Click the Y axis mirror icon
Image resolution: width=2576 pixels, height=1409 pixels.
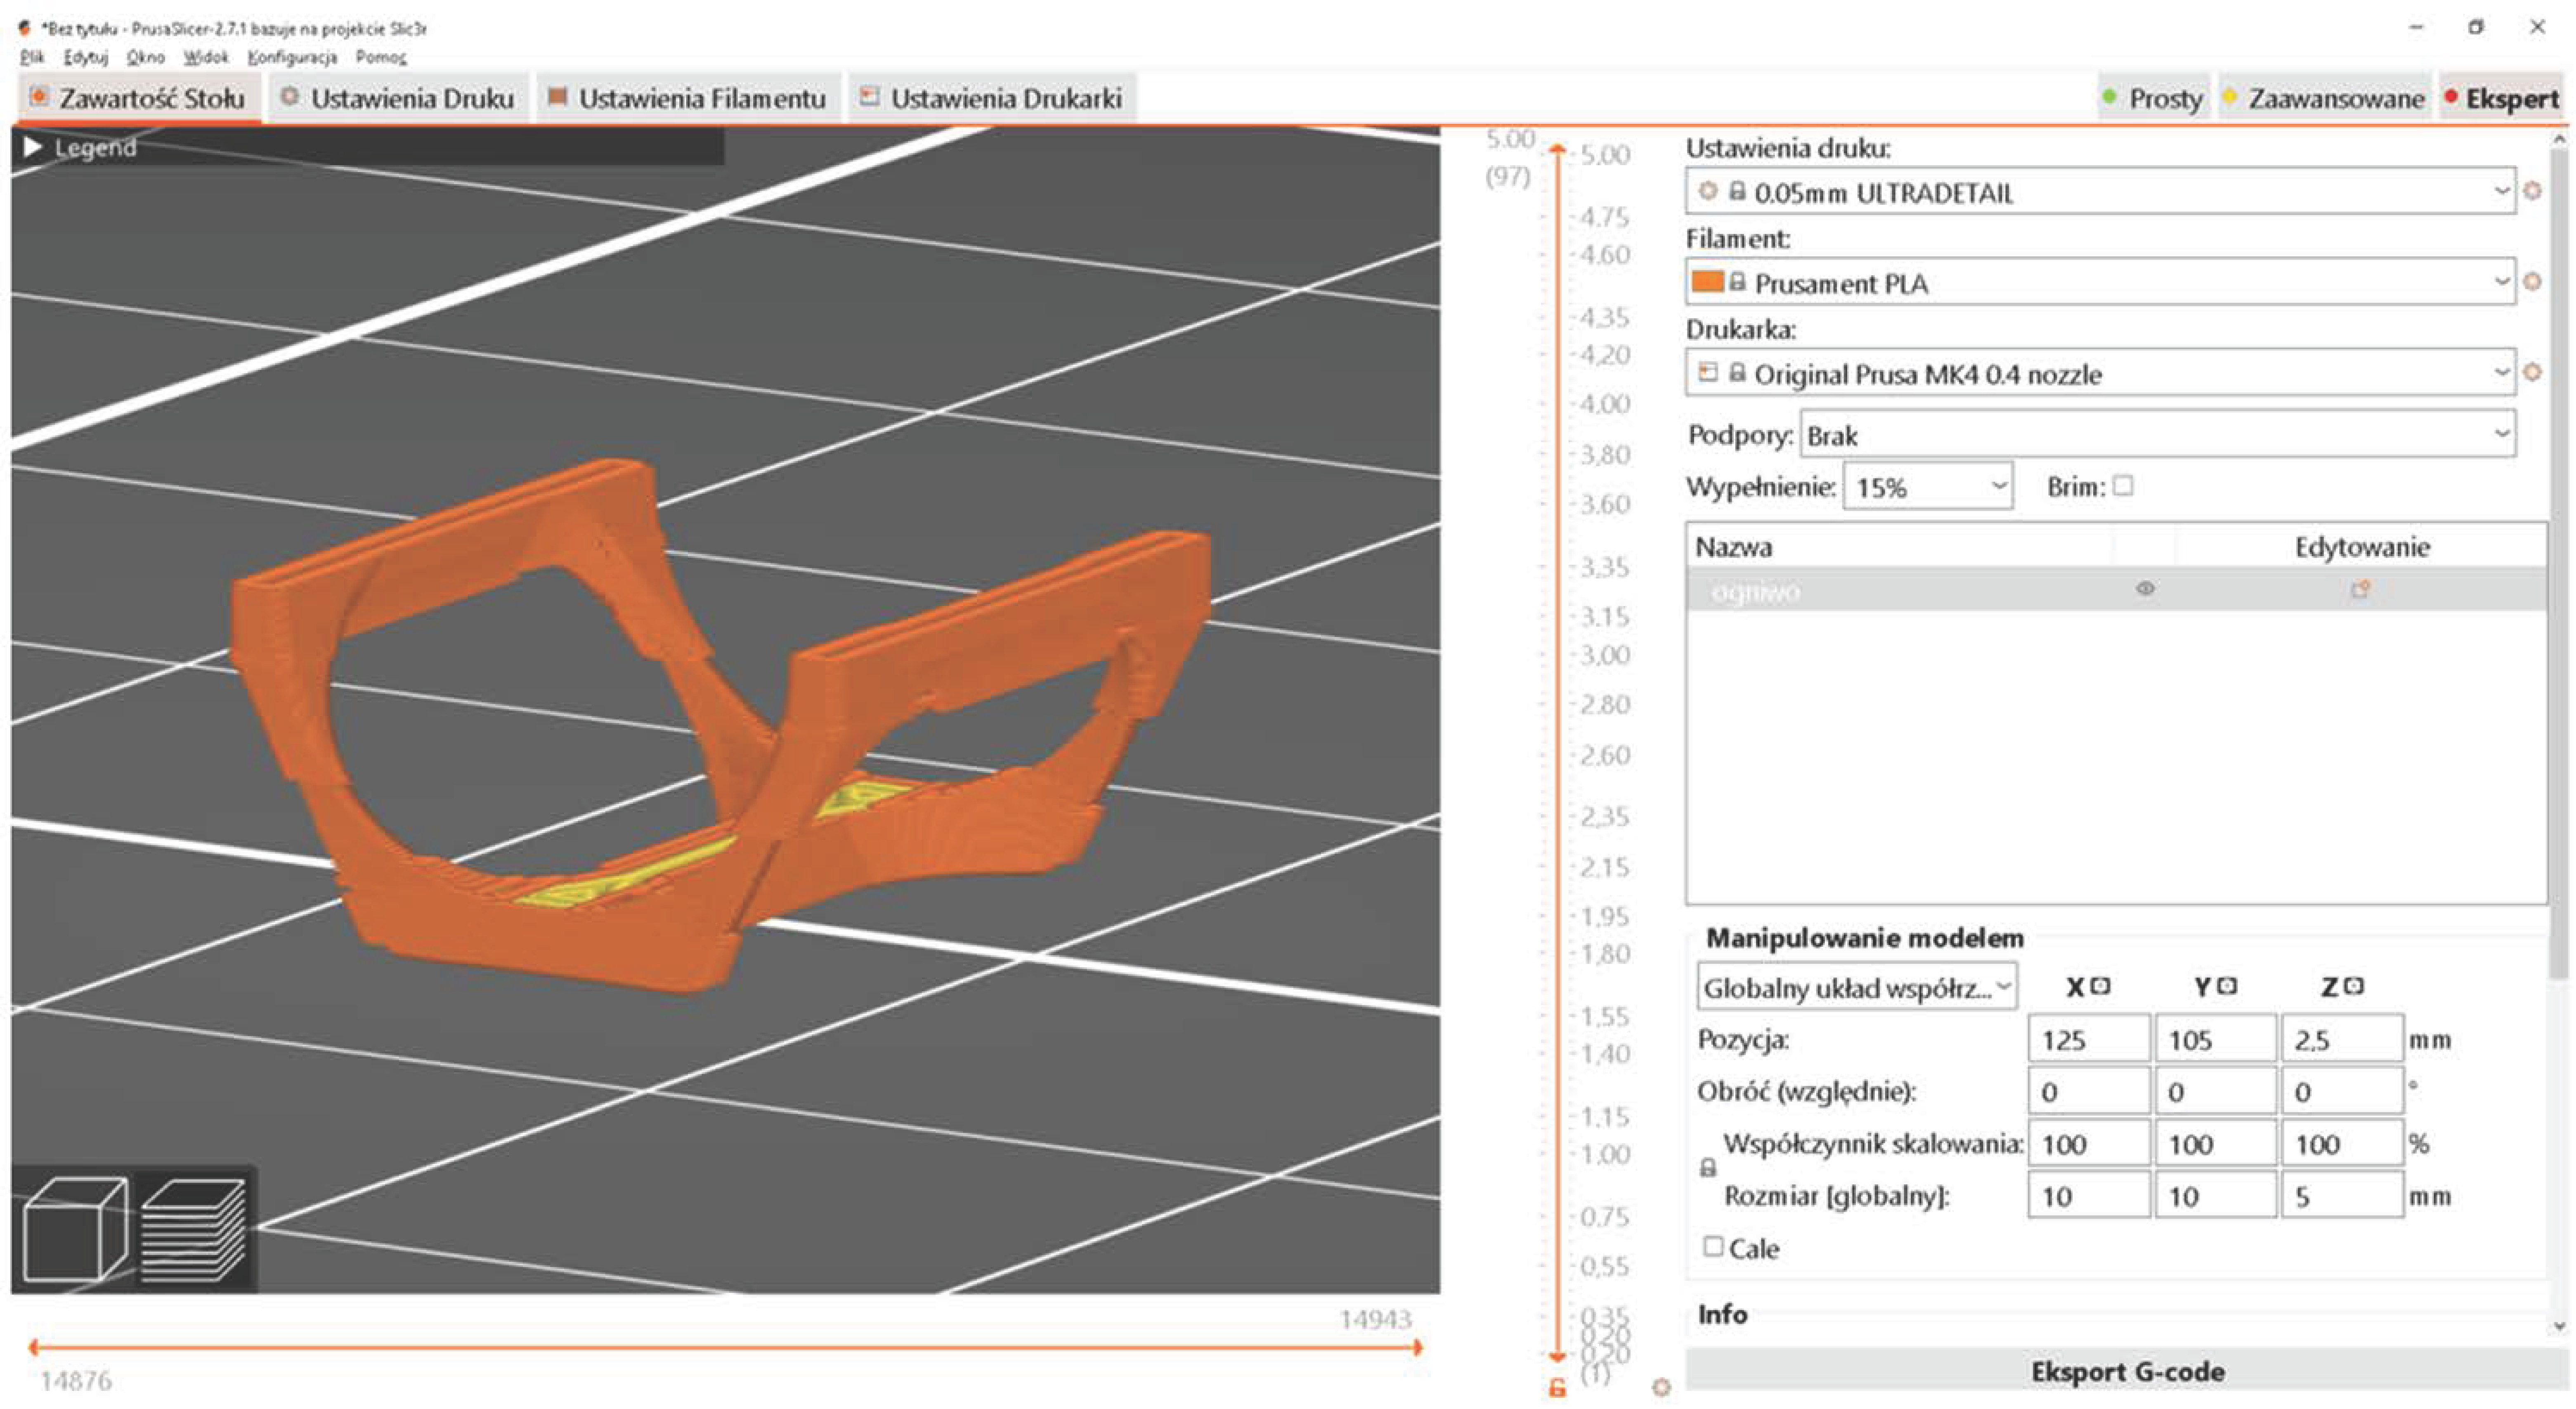coord(2227,986)
